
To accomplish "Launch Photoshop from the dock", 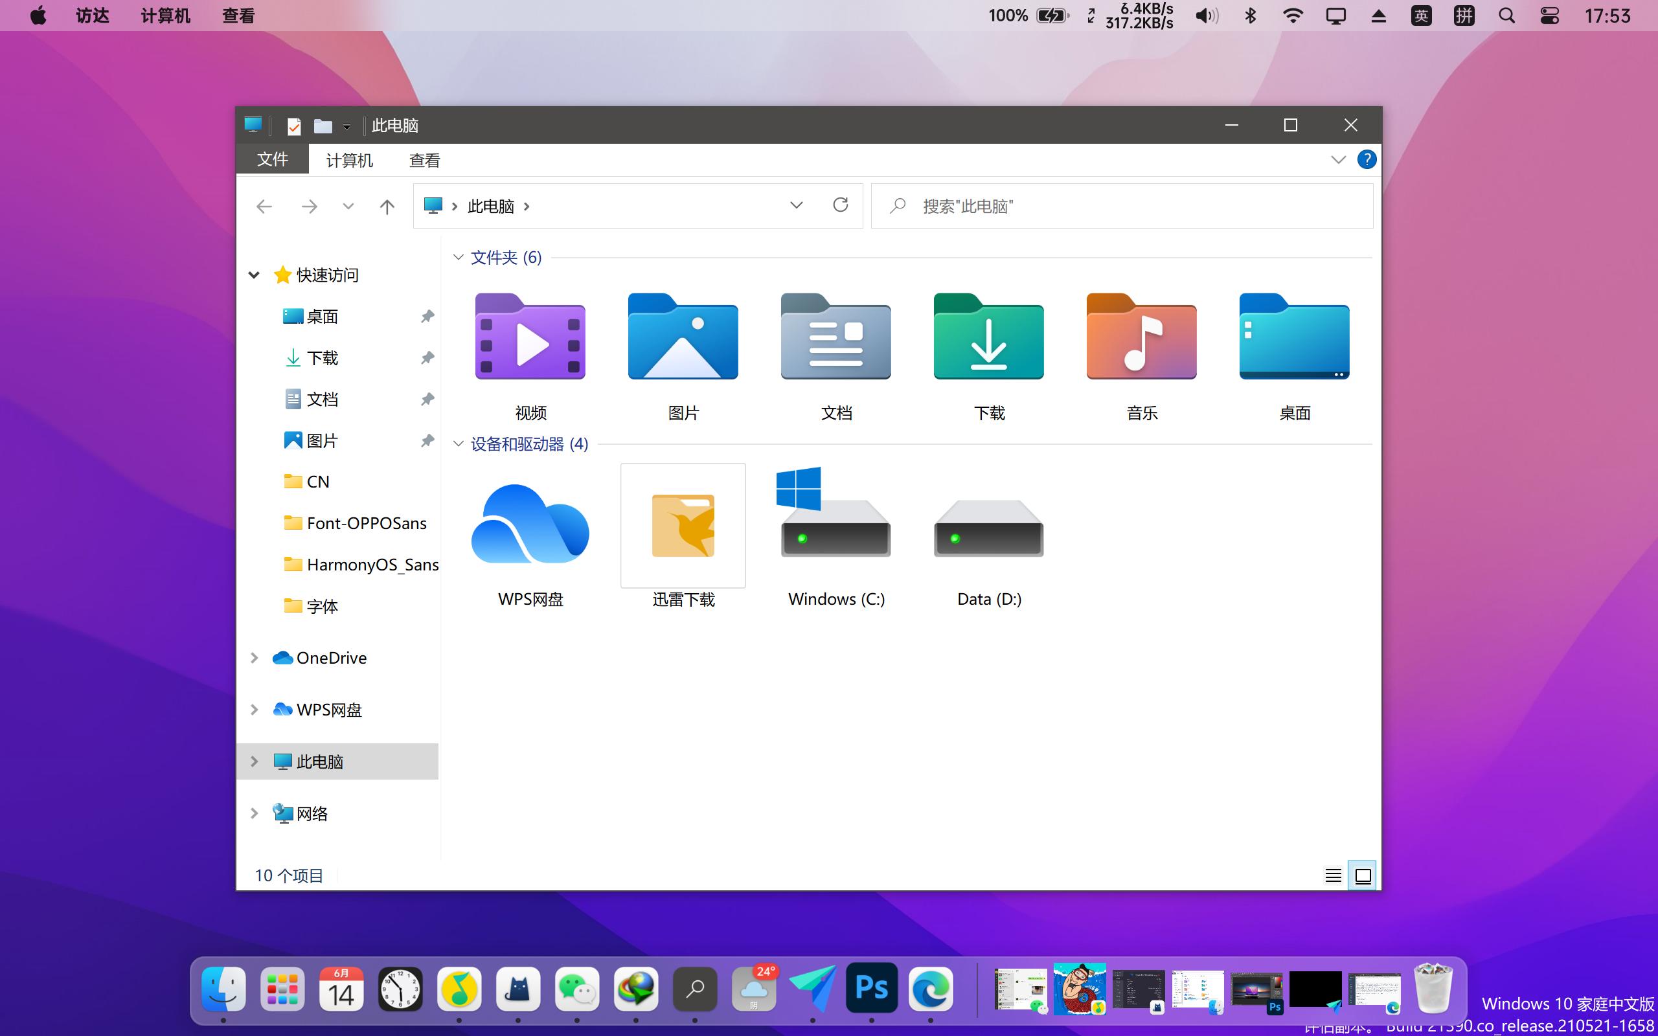I will 871,989.
